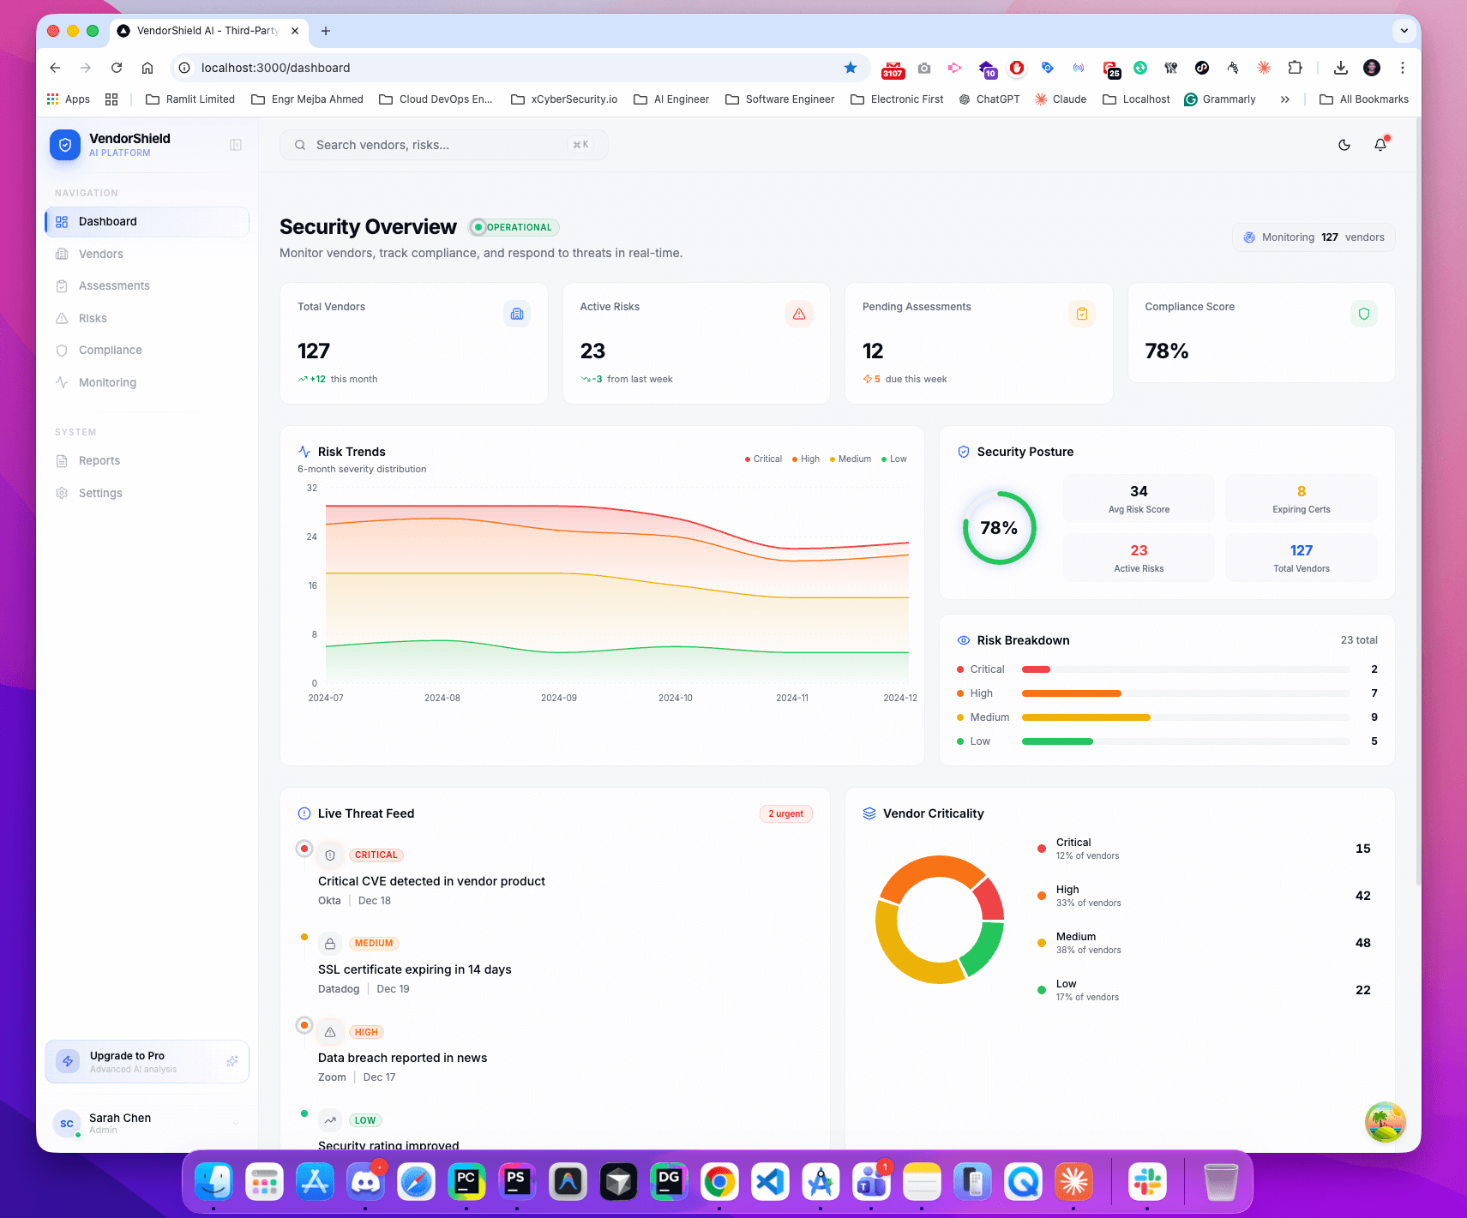This screenshot has height=1218, width=1467.
Task: Click the 78% compliance progress ring
Action: [x=999, y=528]
